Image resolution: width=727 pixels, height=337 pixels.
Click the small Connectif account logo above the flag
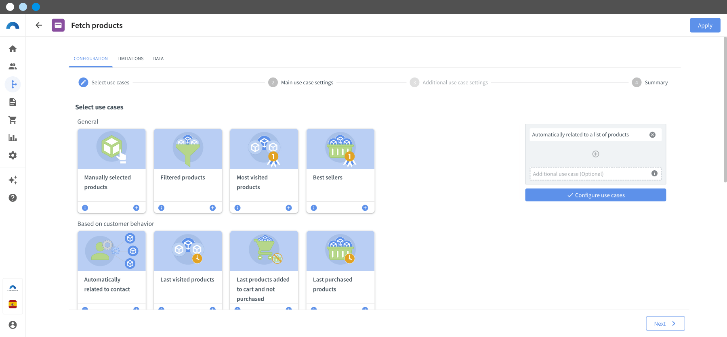tap(13, 289)
